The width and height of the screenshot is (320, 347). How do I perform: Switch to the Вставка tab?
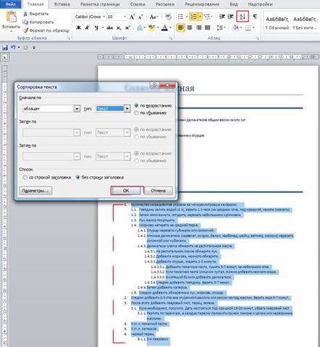click(x=62, y=4)
